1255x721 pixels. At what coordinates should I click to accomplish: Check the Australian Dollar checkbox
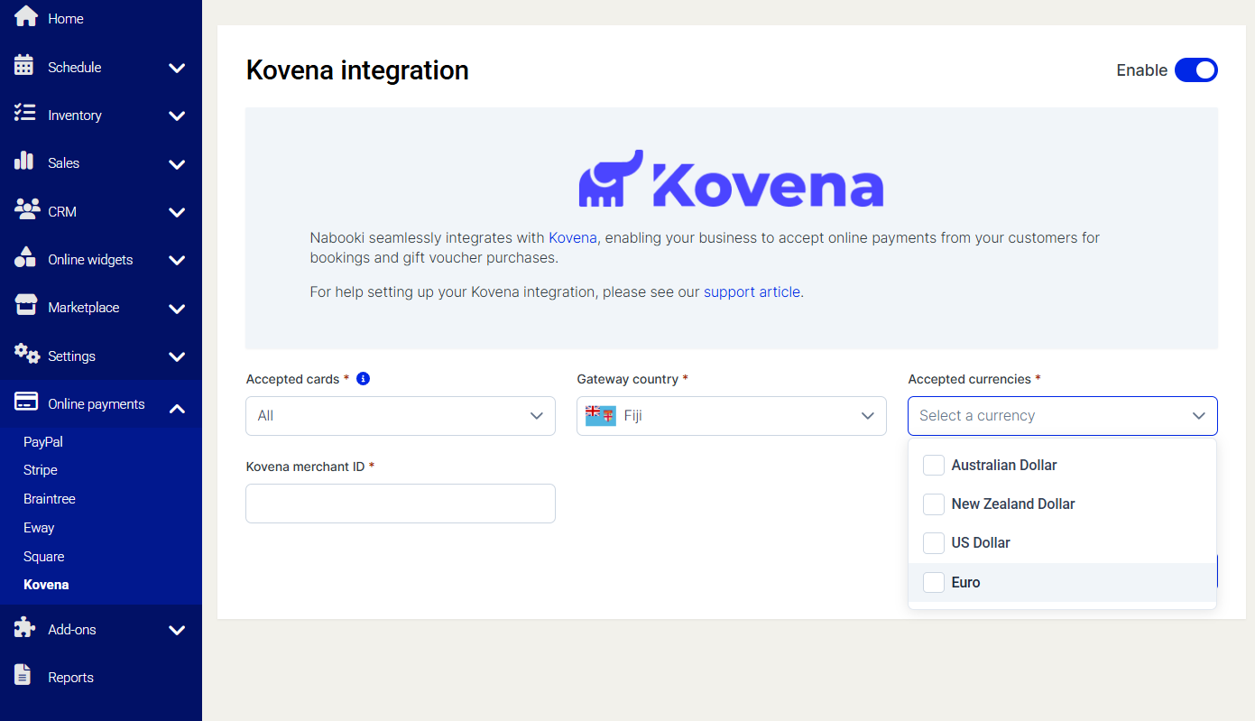pyautogui.click(x=934, y=466)
